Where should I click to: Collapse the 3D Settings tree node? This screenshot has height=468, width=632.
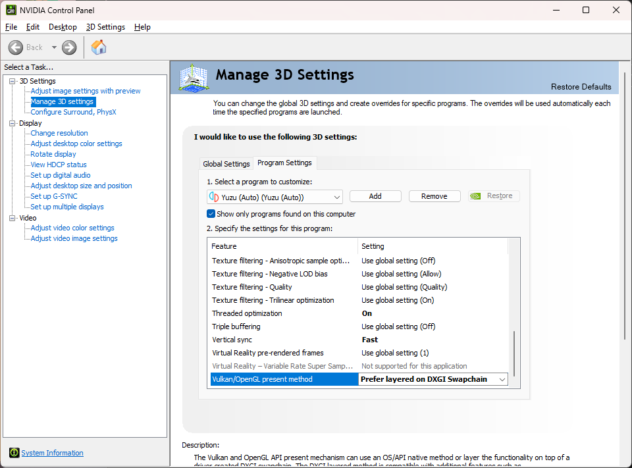tap(13, 81)
